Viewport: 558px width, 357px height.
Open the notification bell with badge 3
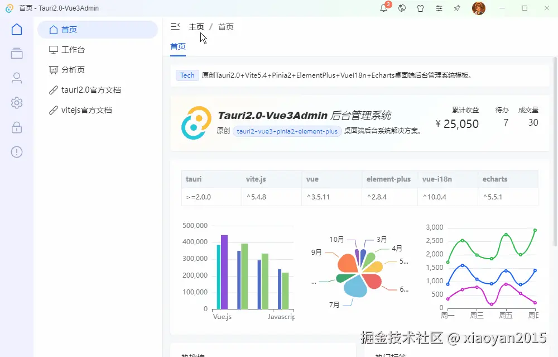coord(384,8)
